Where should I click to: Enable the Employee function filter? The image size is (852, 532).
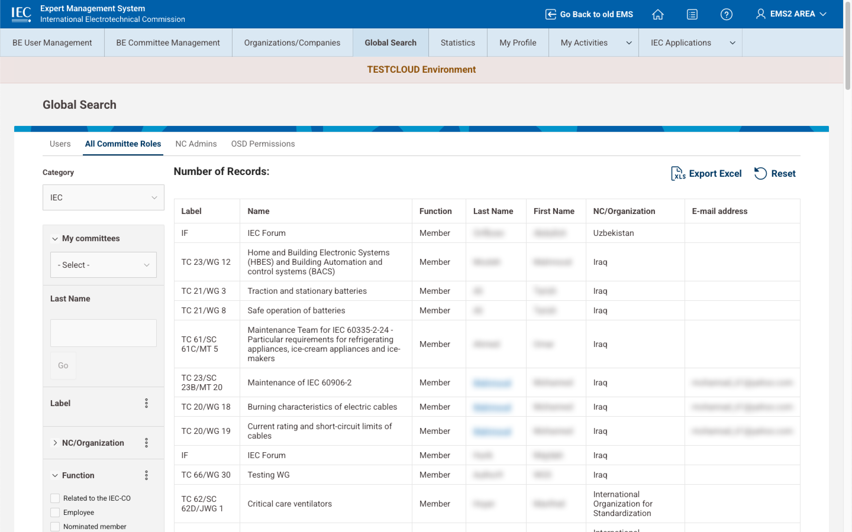(x=55, y=512)
